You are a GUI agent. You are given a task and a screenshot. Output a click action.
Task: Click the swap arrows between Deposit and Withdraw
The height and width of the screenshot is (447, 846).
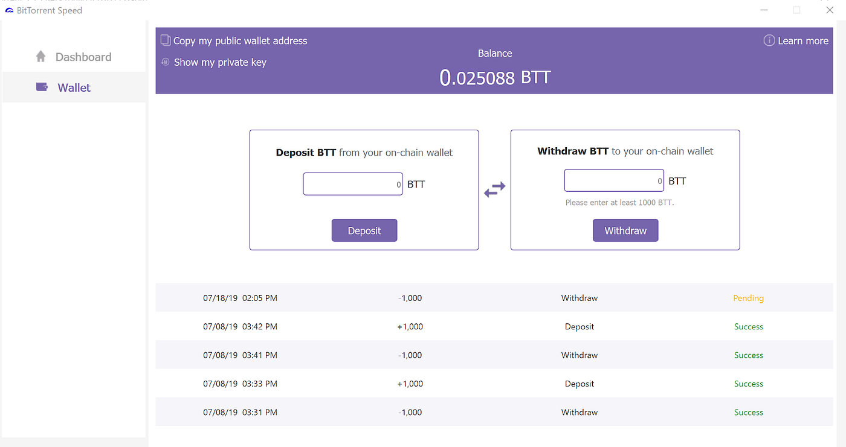point(494,189)
